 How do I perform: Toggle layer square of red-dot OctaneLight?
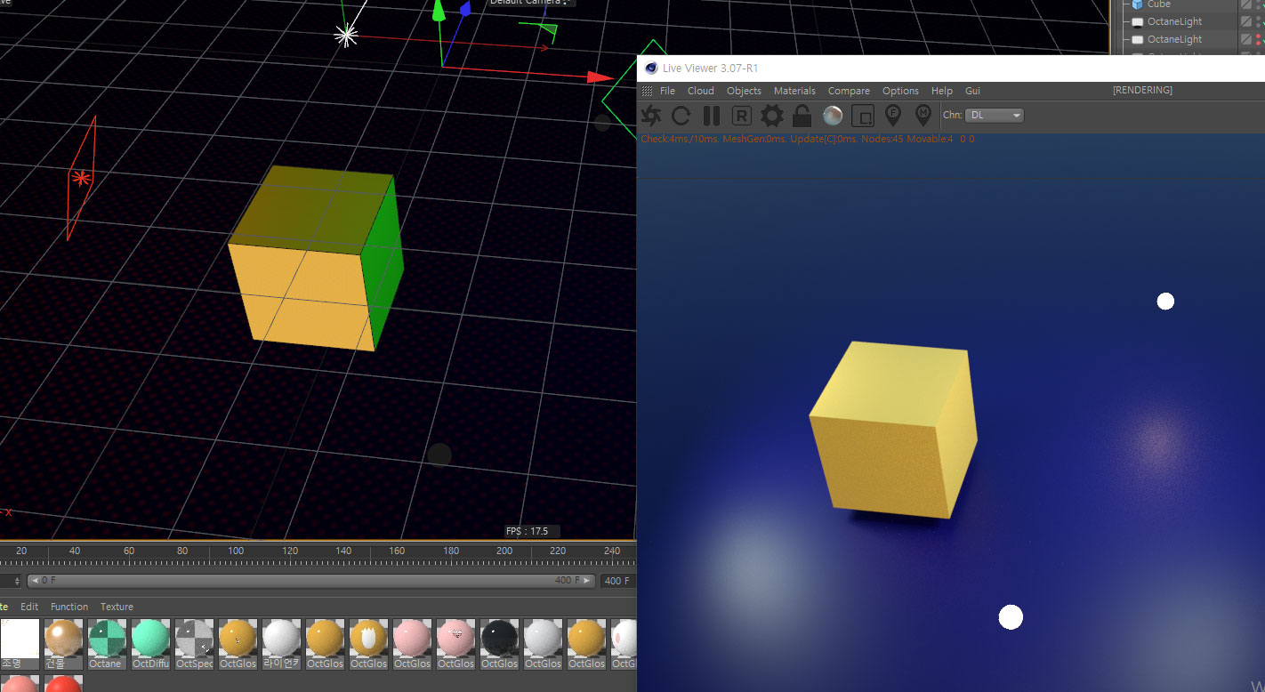tap(1246, 39)
